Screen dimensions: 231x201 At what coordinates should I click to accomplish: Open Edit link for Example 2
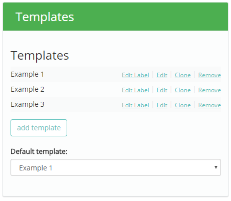click(x=162, y=90)
